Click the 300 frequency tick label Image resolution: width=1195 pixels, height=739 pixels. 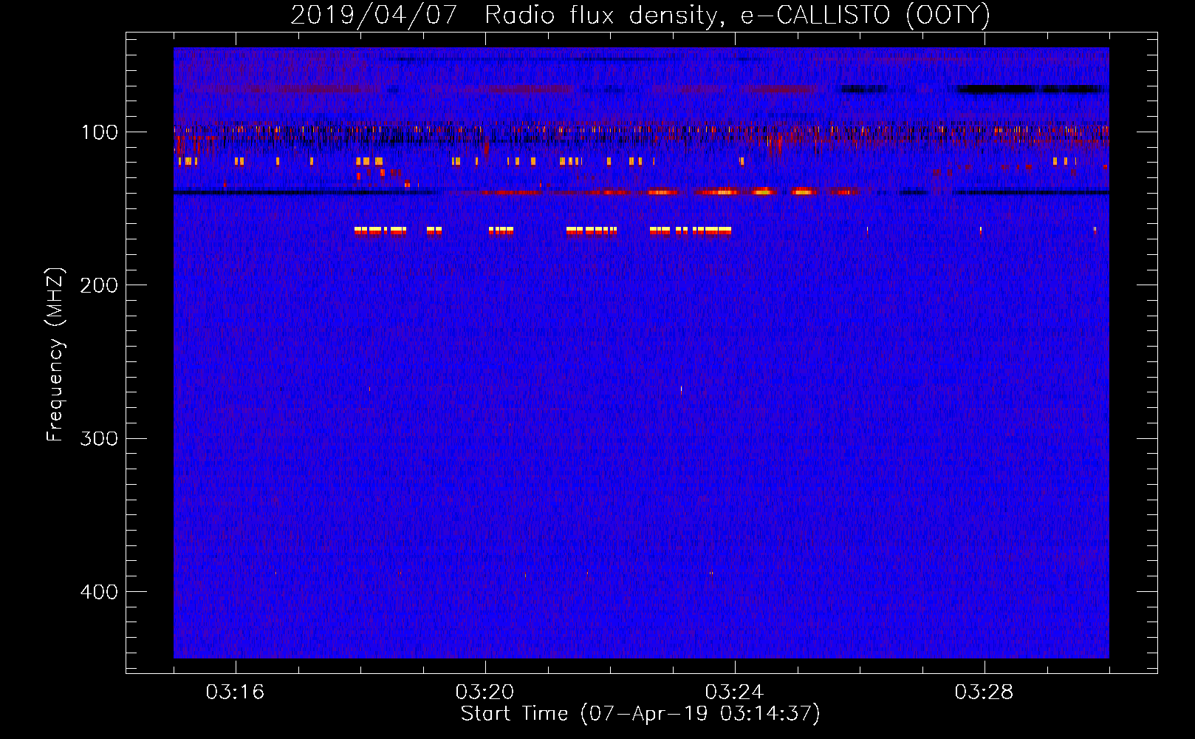coord(99,438)
